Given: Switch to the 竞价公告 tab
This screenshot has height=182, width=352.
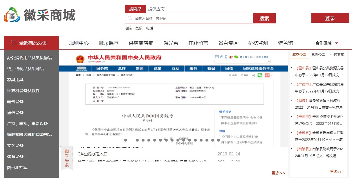Looking at the screenshot, I should pos(318,54).
